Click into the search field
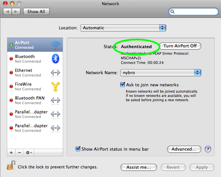The height and width of the screenshot is (177, 221). (194, 12)
